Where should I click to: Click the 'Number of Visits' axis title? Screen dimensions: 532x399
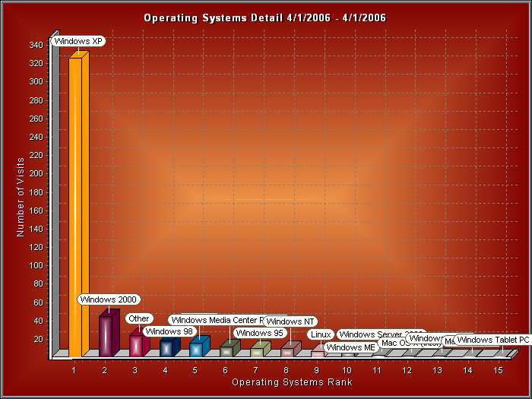tap(21, 197)
